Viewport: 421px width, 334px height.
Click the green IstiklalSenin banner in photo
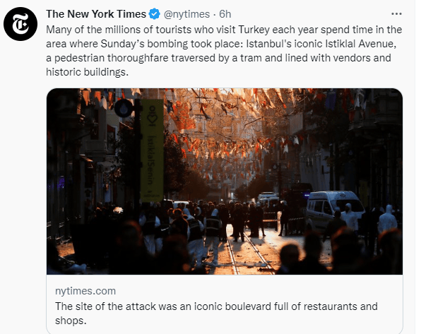coord(152,150)
